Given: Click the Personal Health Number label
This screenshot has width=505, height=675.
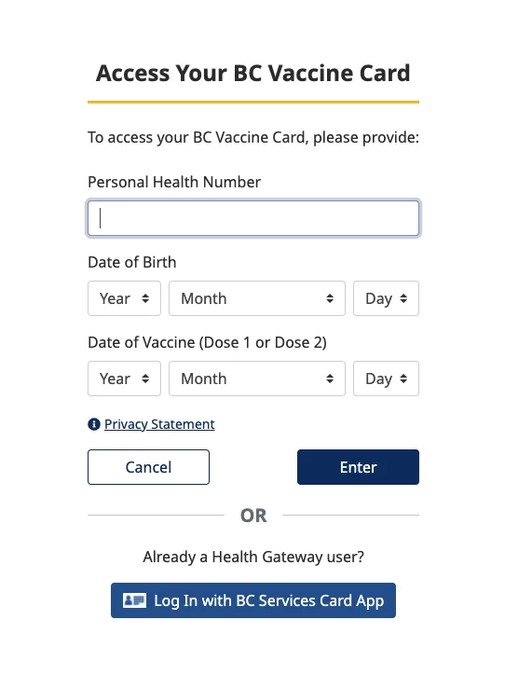Looking at the screenshot, I should 174,182.
